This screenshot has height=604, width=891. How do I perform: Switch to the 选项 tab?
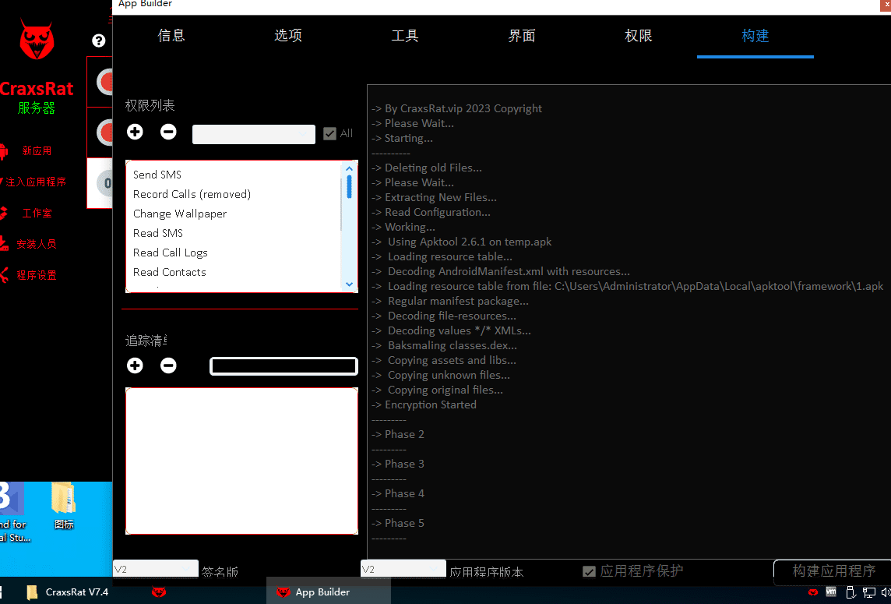click(288, 35)
